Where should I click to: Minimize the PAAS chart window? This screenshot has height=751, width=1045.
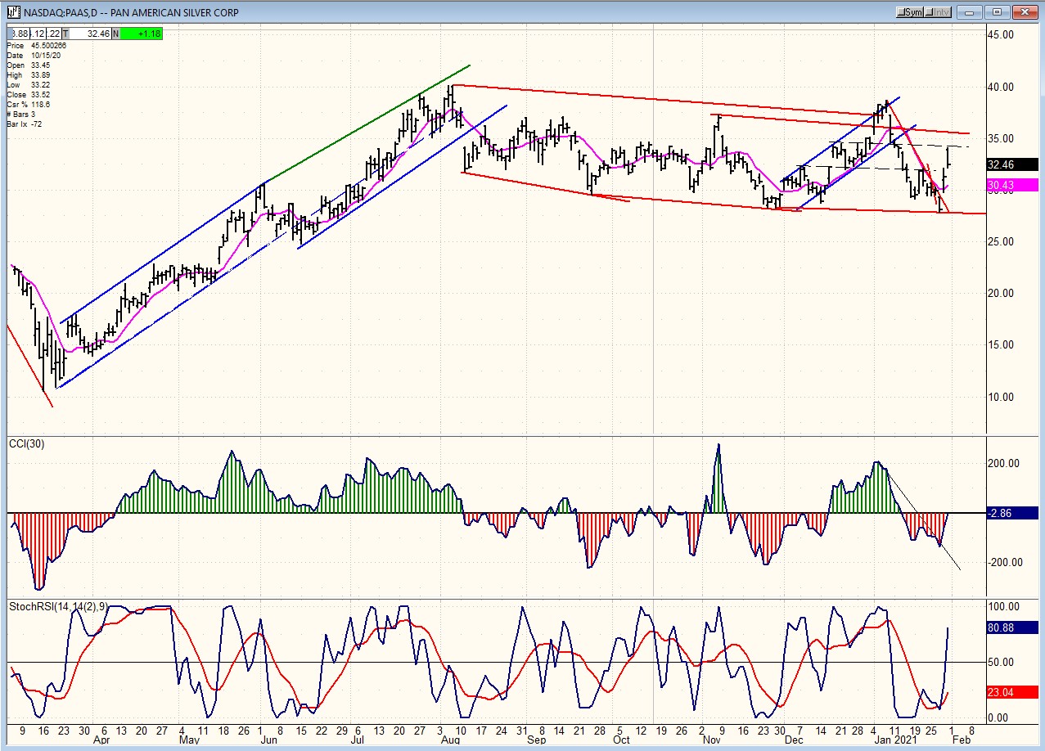tap(971, 12)
